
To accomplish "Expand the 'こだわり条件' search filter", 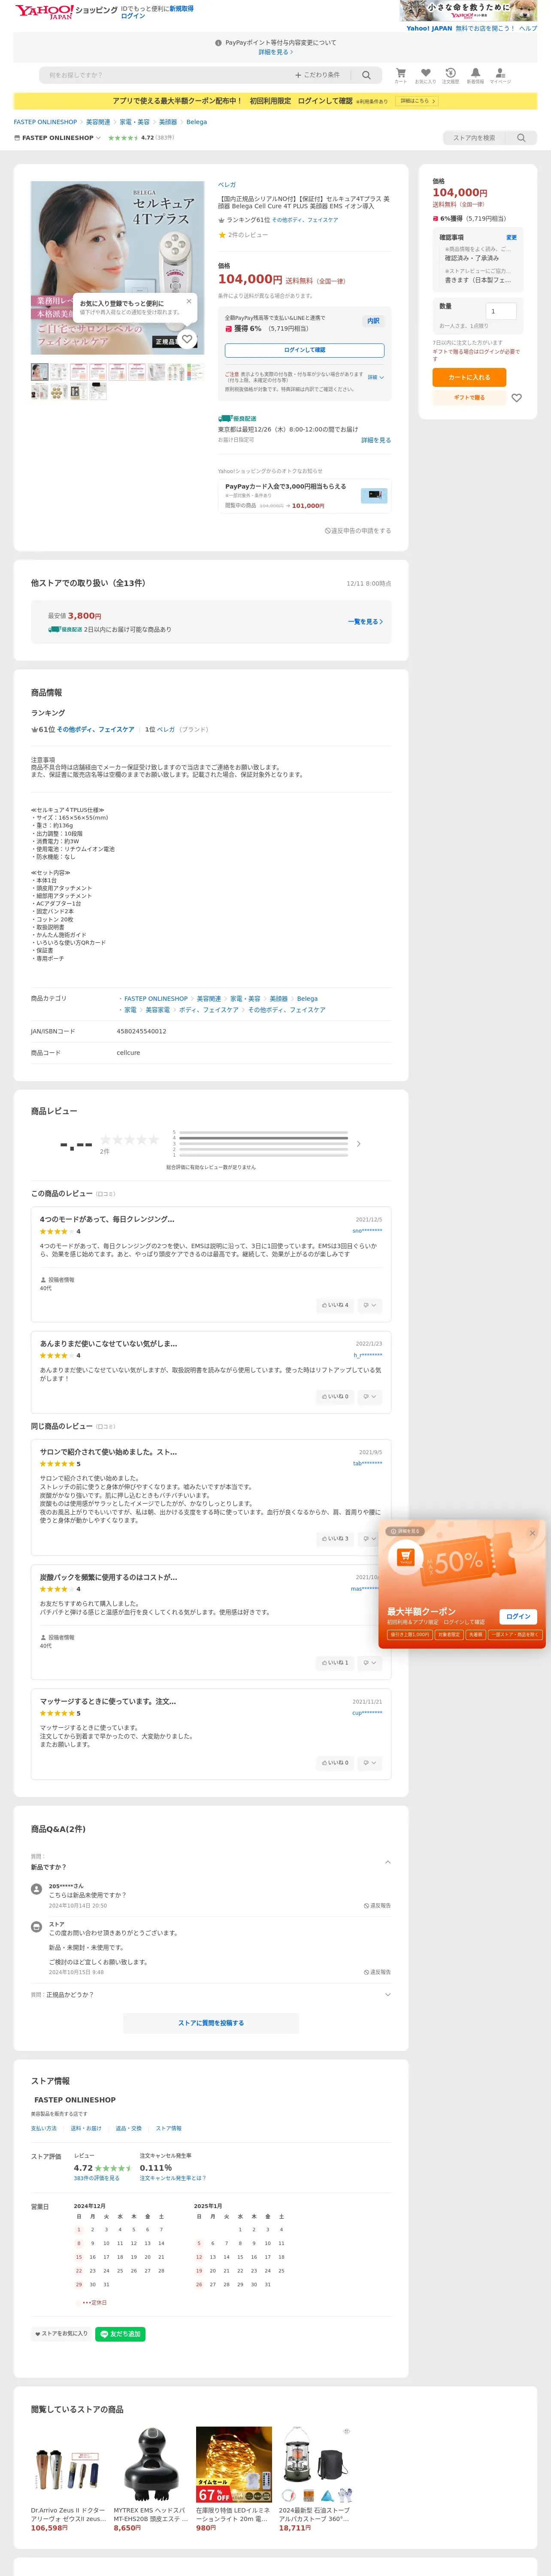I will pyautogui.click(x=317, y=75).
